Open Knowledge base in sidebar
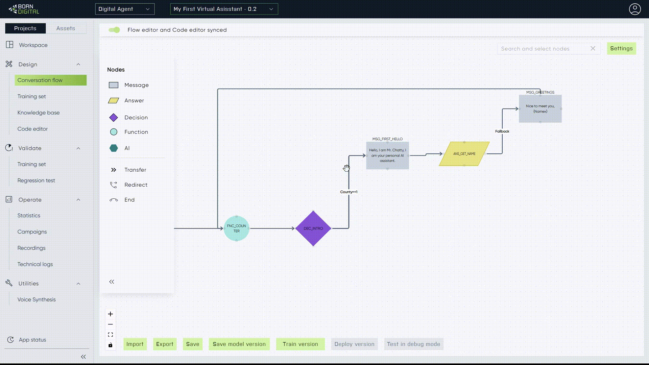Screen dimensions: 649x365 [x=39, y=113]
